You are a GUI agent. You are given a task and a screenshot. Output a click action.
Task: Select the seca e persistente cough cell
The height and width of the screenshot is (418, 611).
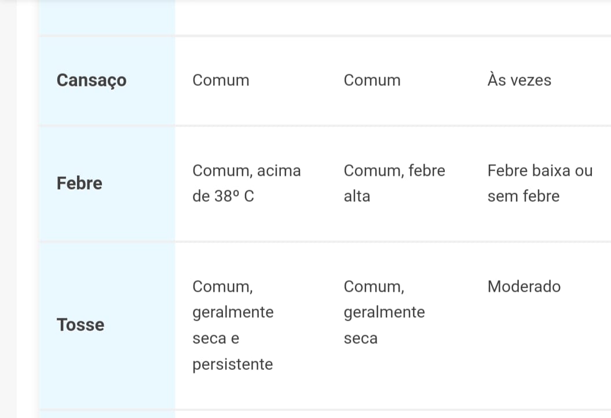point(233,325)
